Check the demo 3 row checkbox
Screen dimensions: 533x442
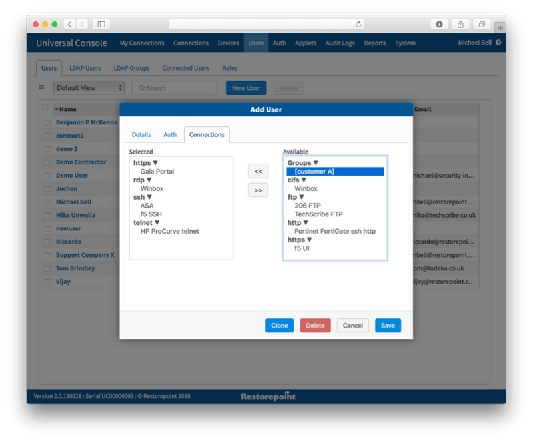(x=47, y=149)
